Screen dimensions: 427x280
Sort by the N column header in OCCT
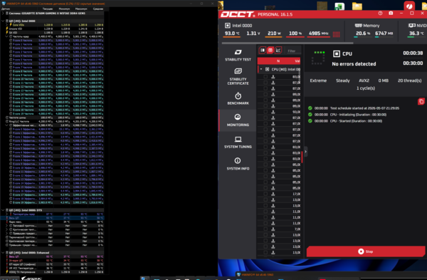(278, 61)
